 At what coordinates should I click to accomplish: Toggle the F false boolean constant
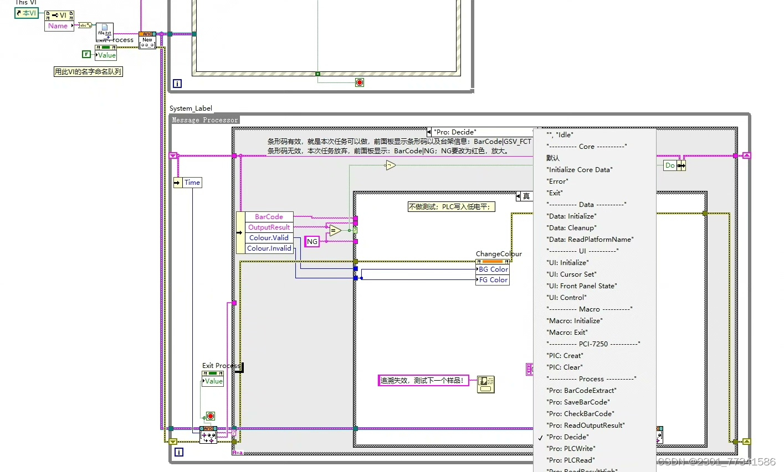(x=86, y=54)
